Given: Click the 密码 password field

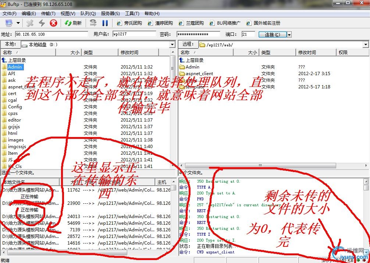Looking at the screenshot, I should [x=198, y=34].
